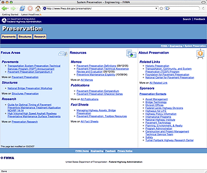Open the Back button history dropdown arrow

point(8,9)
